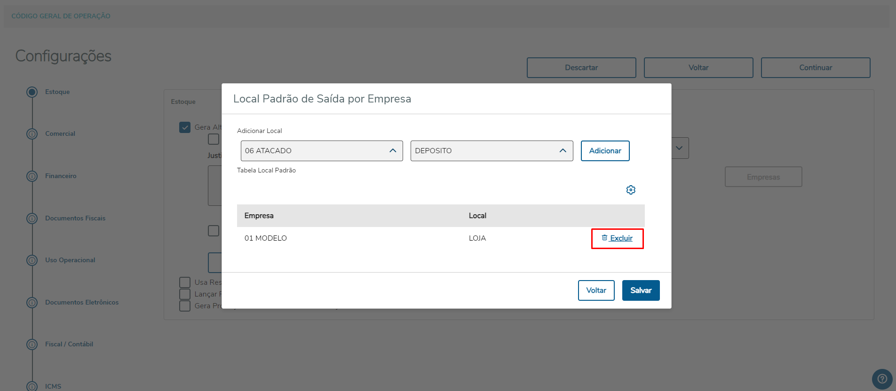The width and height of the screenshot is (896, 391).
Task: Click the Documentos Fiscais step icon
Action: (x=32, y=219)
